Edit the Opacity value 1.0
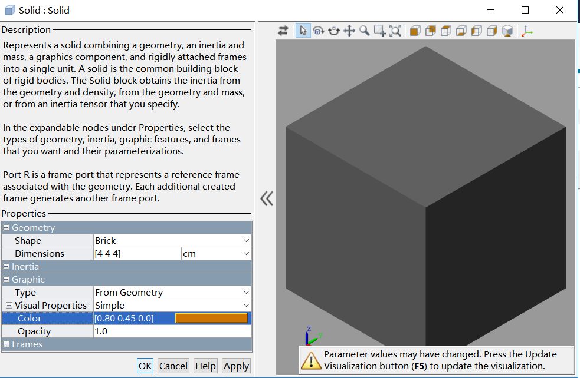The width and height of the screenshot is (580, 378). 172,331
